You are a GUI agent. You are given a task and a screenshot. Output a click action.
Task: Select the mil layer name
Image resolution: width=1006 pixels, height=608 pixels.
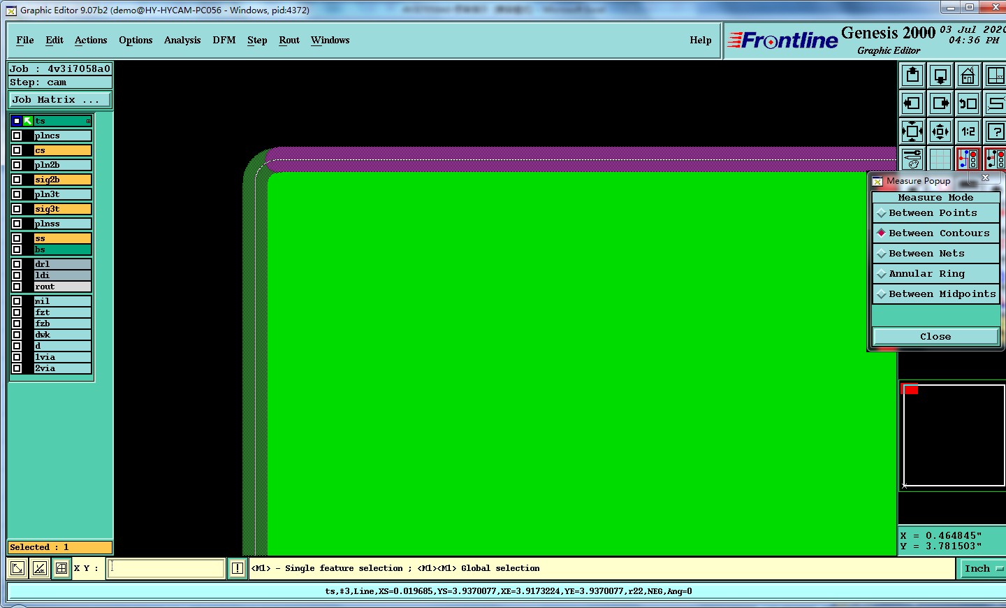[62, 301]
